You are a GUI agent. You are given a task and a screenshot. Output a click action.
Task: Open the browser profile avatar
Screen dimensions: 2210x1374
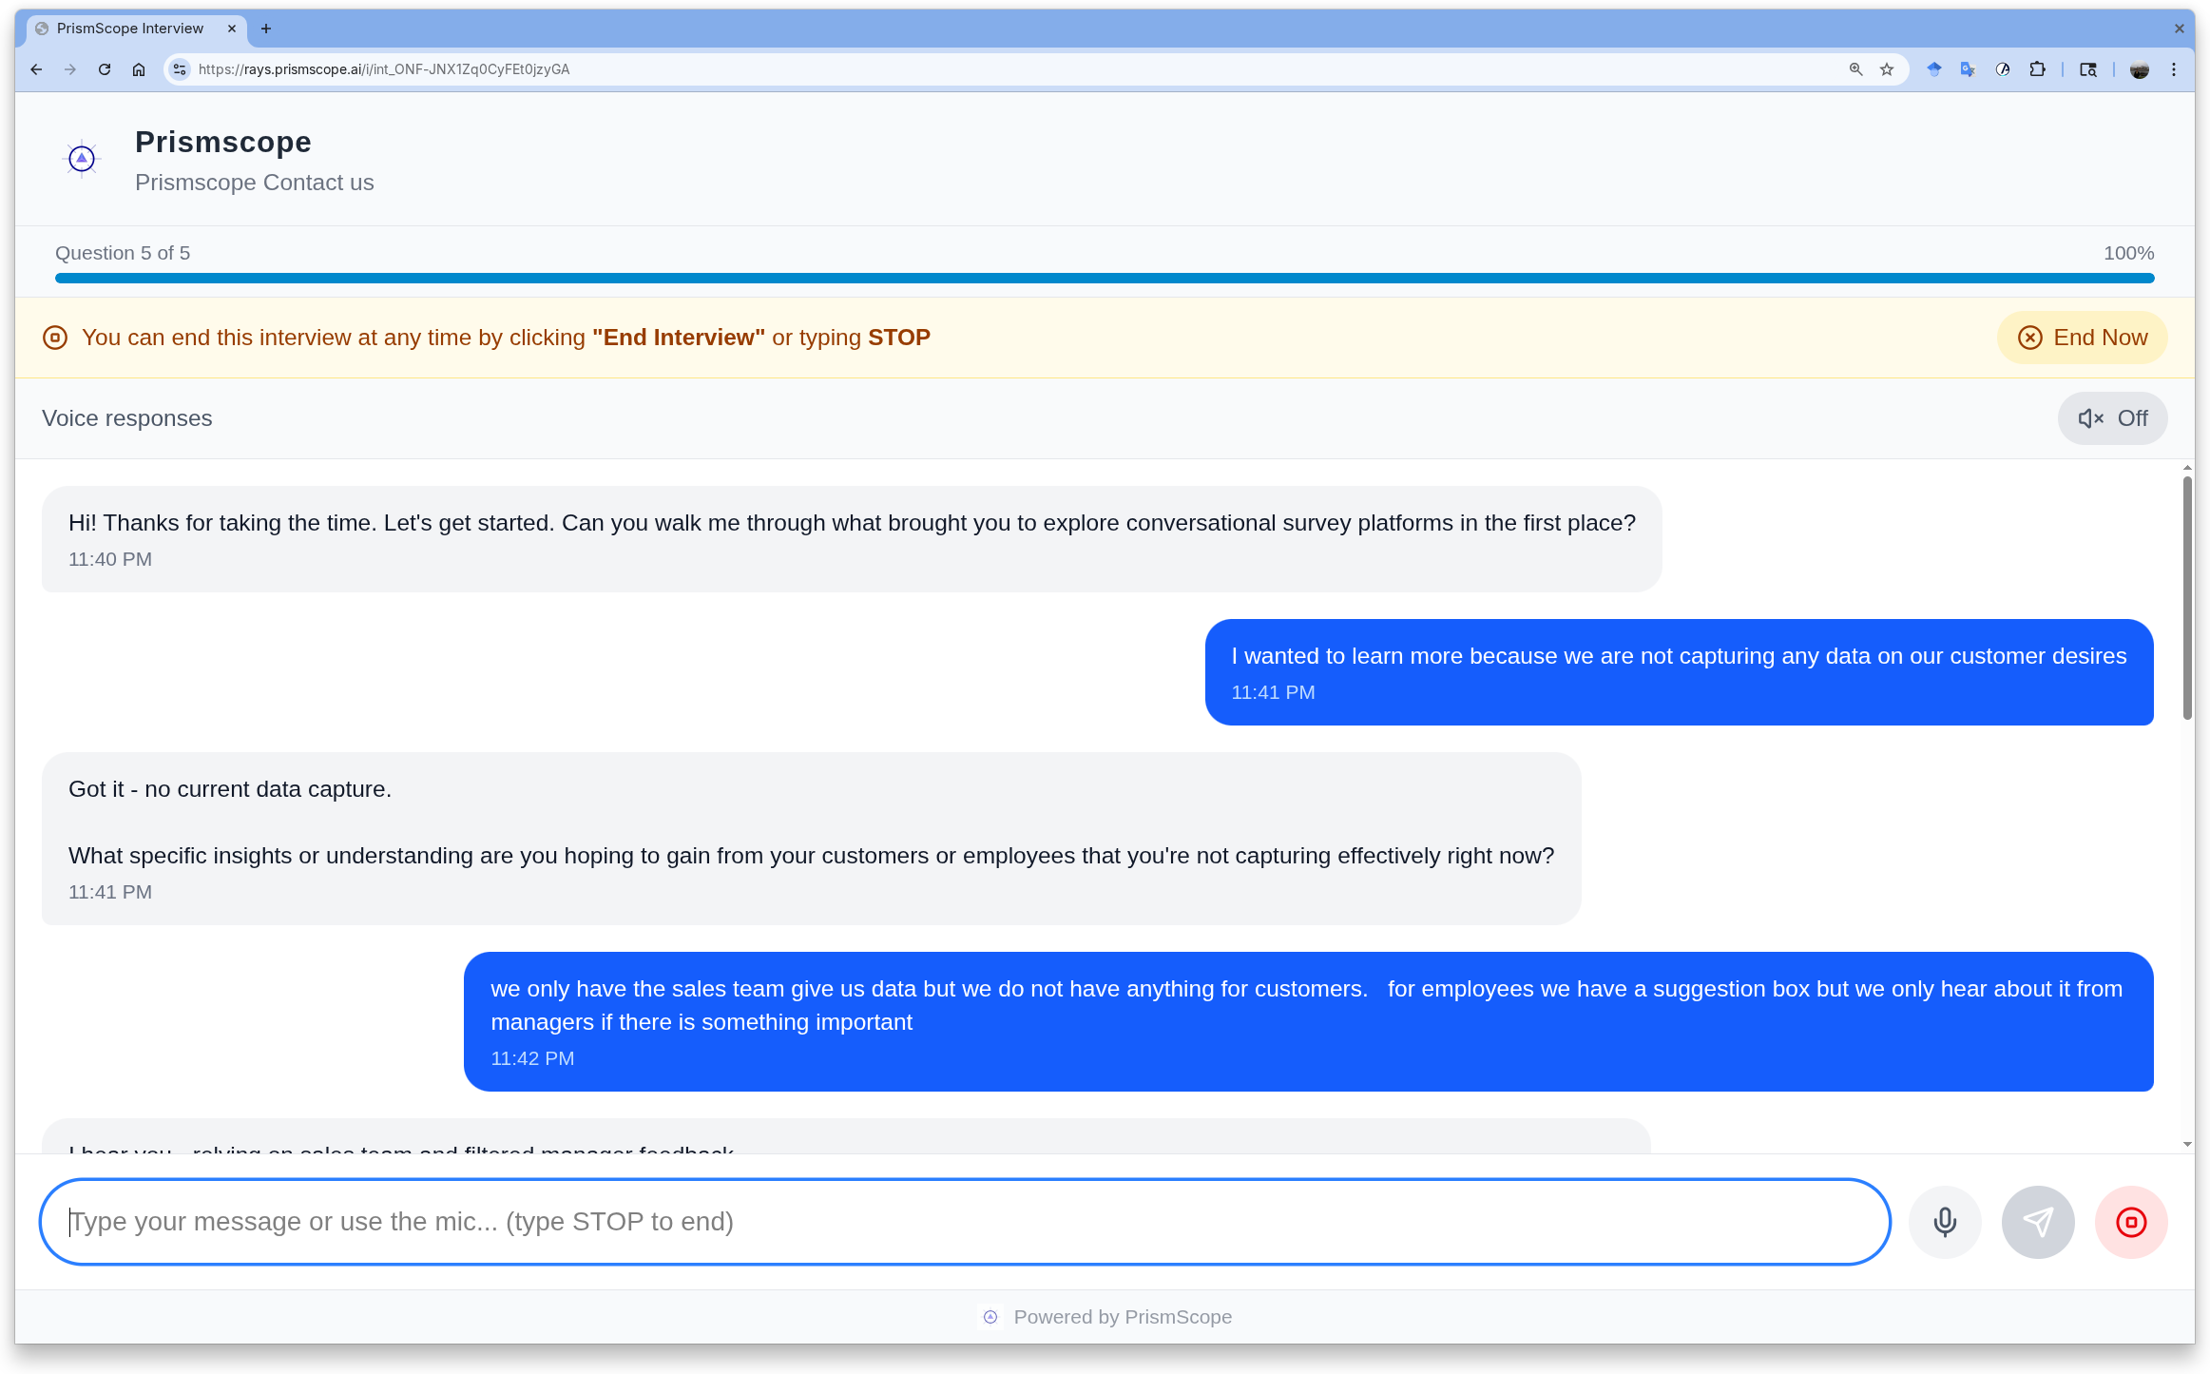pyautogui.click(x=2140, y=69)
